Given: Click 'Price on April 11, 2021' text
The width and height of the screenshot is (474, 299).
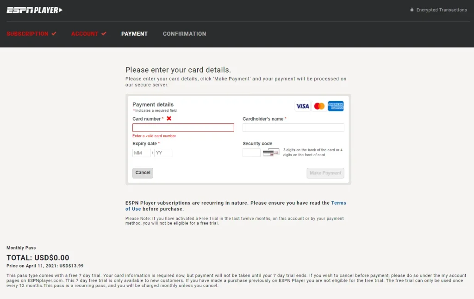Looking at the screenshot, I should (45, 266).
